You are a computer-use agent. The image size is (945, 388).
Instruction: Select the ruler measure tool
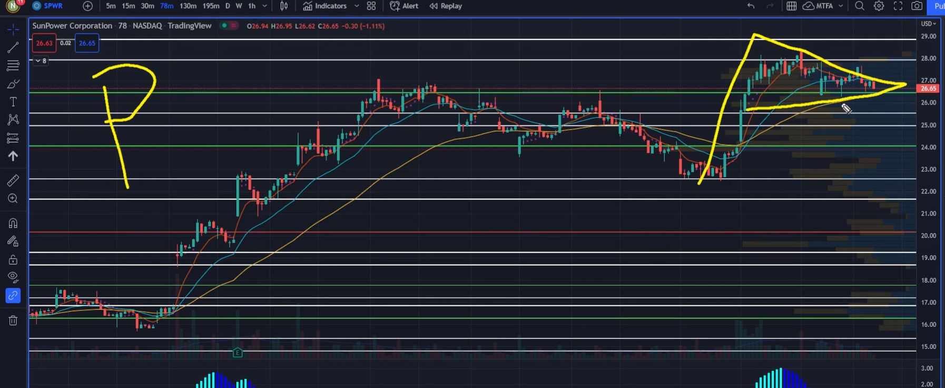pyautogui.click(x=13, y=181)
